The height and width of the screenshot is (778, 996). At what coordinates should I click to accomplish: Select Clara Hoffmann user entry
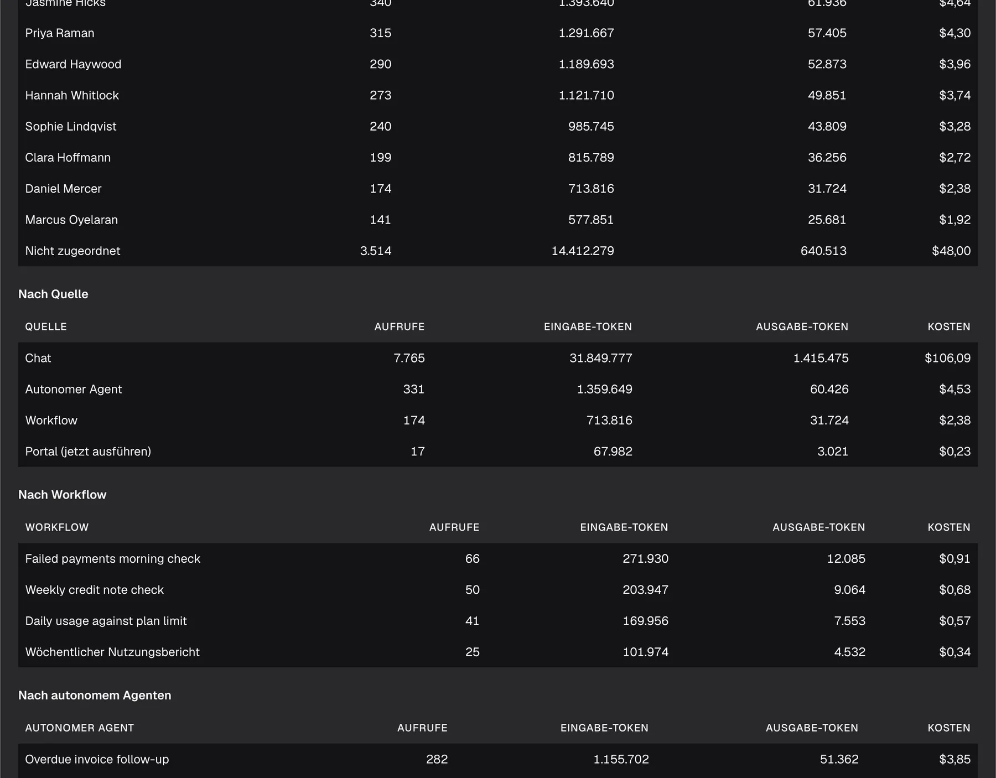[x=68, y=158]
